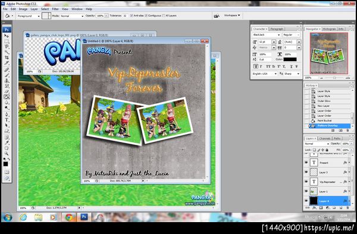
Task: Click Tolerance input field
Action: tap(125, 15)
